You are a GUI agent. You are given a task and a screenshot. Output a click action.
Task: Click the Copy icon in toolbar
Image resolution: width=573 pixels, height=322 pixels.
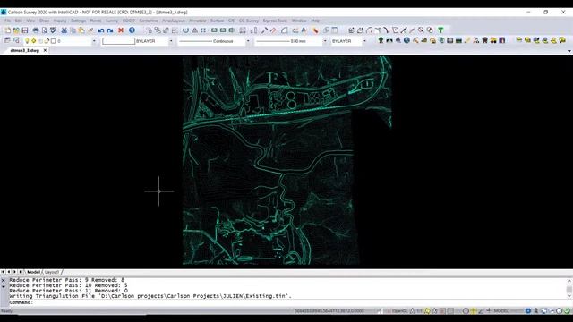[73, 30]
